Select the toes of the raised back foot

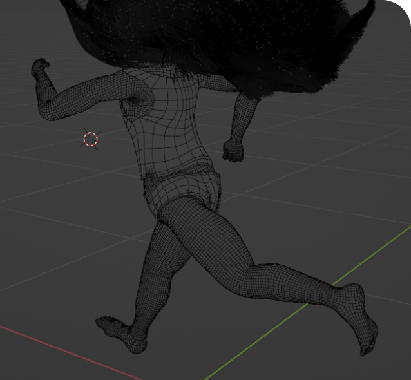click(367, 348)
